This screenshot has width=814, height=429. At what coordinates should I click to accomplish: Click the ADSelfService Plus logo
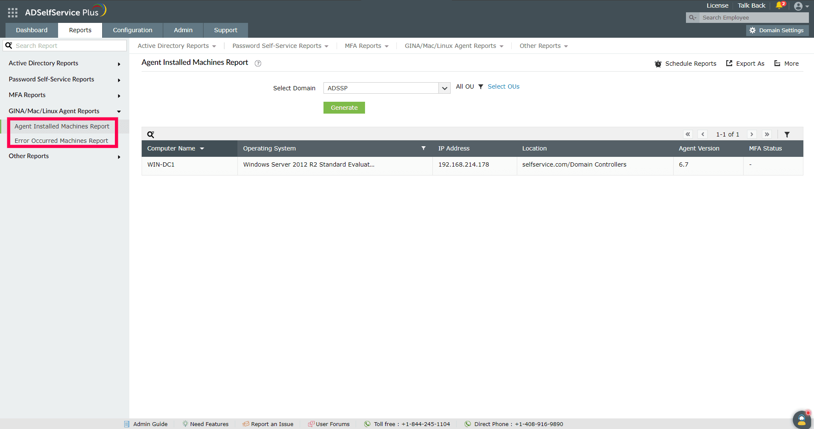click(65, 11)
